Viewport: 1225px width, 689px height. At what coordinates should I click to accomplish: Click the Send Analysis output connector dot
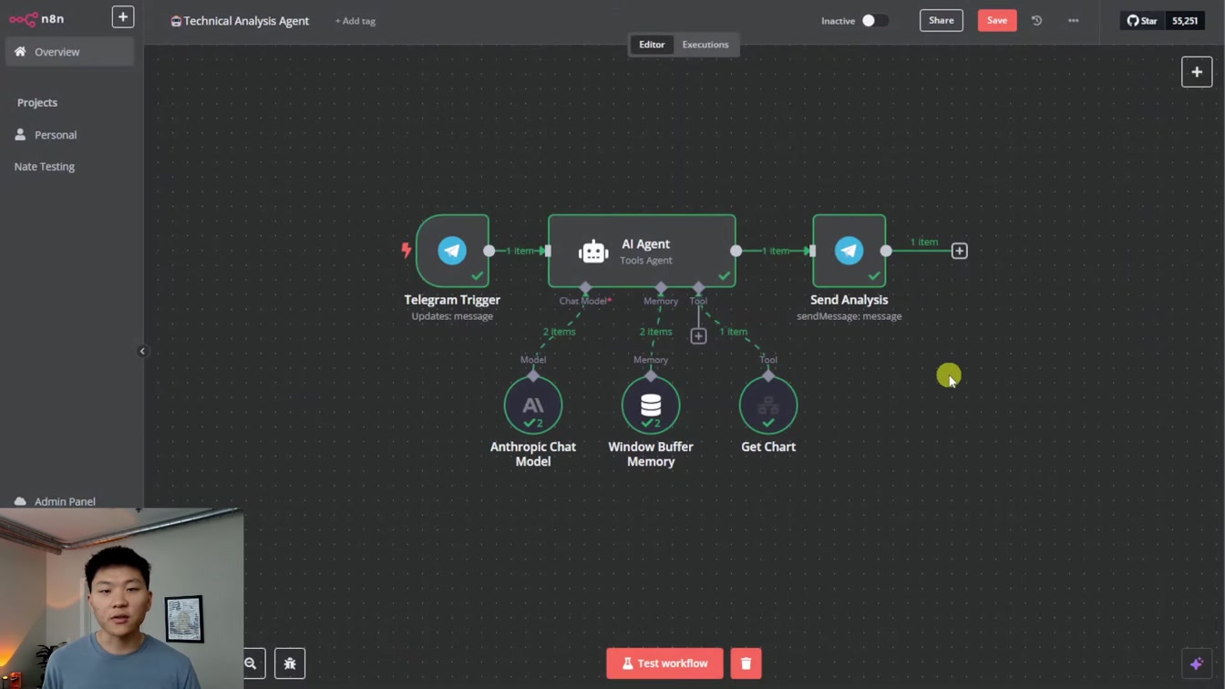[x=886, y=251]
